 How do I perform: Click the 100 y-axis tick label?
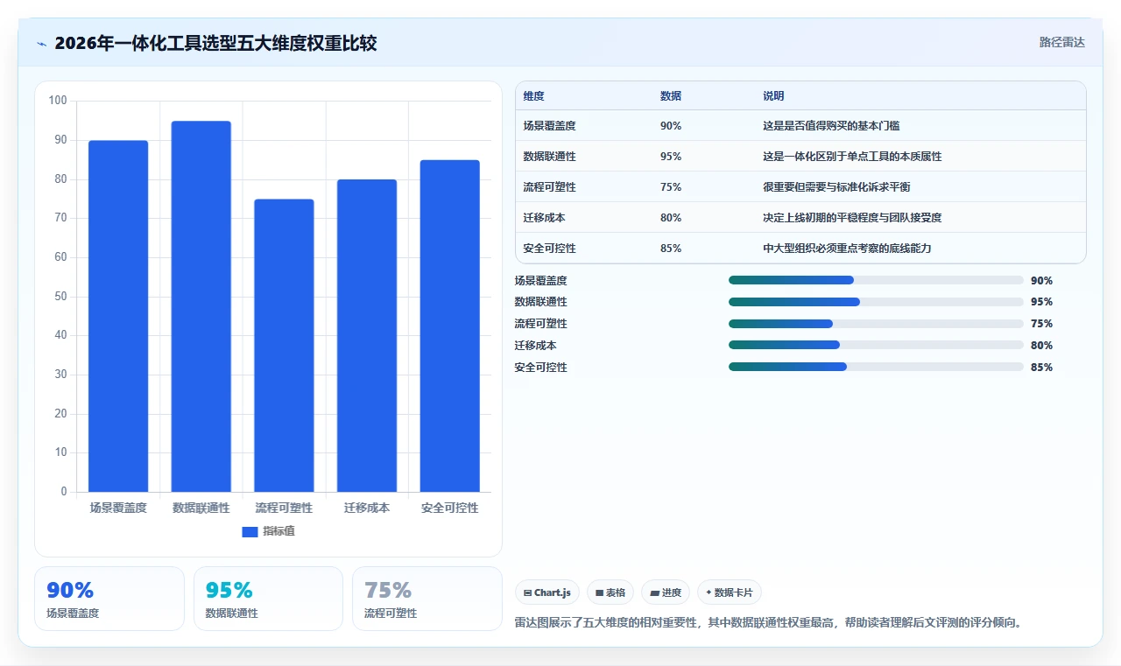pyautogui.click(x=58, y=101)
